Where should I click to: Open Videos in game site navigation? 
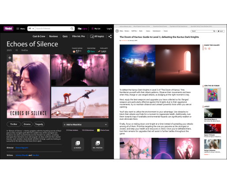(x=121, y=31)
